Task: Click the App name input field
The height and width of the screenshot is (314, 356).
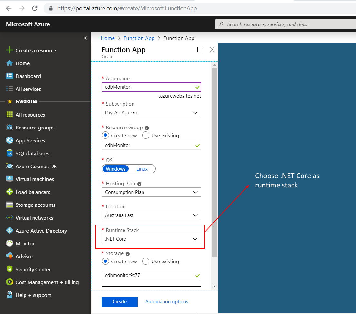Action: pos(148,87)
